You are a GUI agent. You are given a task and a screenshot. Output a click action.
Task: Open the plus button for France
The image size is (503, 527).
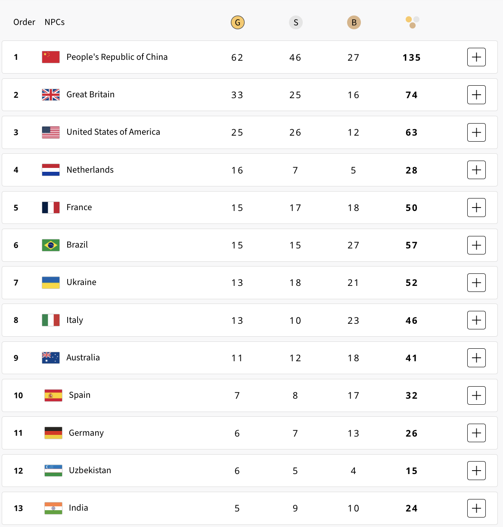[x=476, y=208]
